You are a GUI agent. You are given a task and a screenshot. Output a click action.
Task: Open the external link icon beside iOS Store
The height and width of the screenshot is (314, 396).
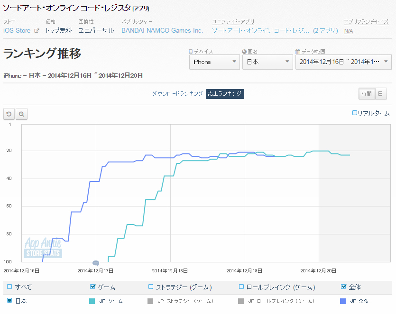[37, 30]
